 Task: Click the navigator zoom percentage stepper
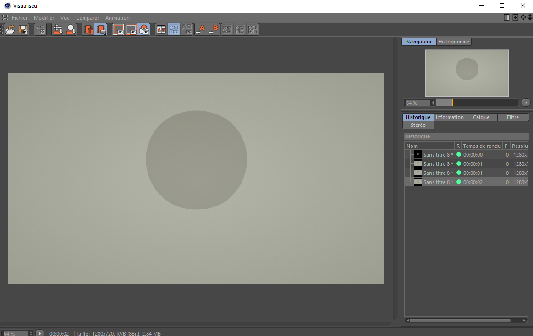click(433, 103)
